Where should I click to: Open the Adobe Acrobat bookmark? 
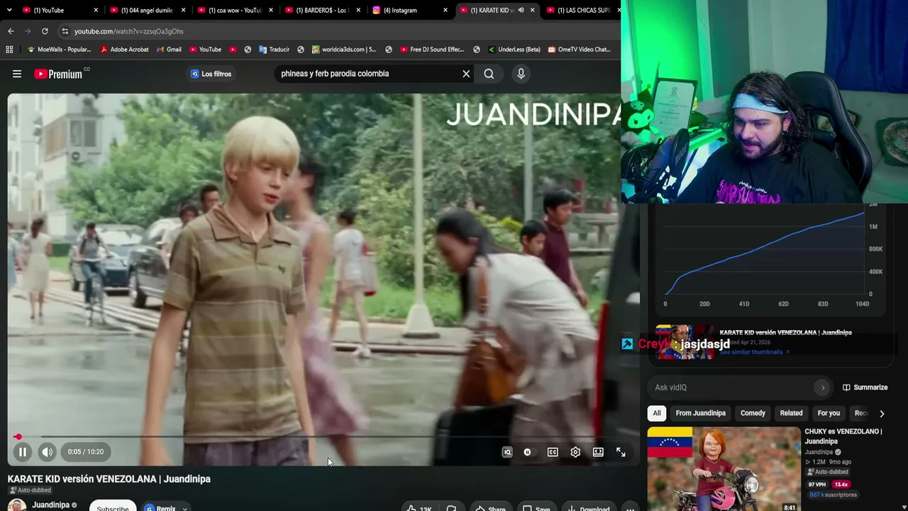(x=124, y=50)
